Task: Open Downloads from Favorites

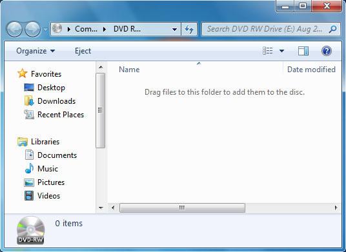Action: [x=57, y=101]
